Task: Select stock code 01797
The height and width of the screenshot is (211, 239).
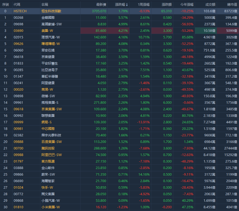Action: [18, 161]
